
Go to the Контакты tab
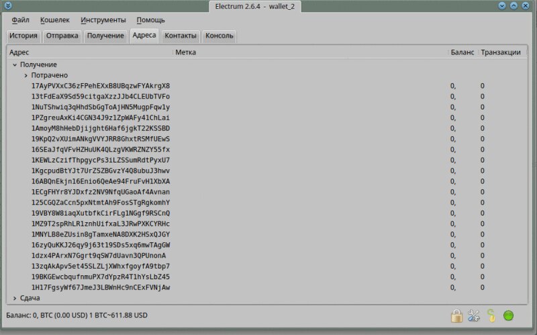[x=181, y=36]
